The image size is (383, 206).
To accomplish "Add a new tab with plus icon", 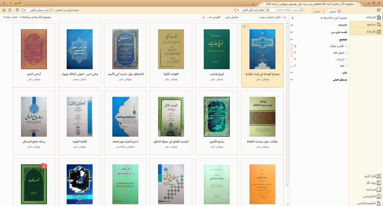I will pyautogui.click(x=253, y=4).
